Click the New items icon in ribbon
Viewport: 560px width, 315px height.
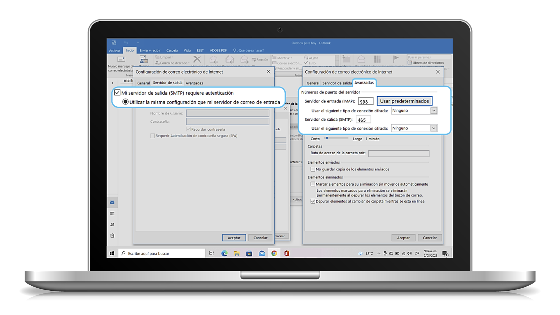144,59
